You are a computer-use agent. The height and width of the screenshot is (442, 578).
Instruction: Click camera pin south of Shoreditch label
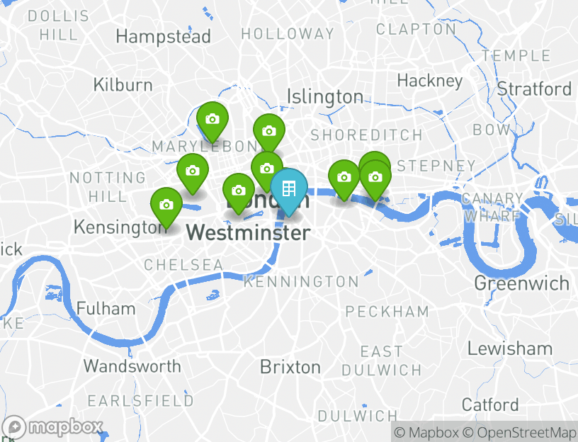pyautogui.click(x=344, y=178)
